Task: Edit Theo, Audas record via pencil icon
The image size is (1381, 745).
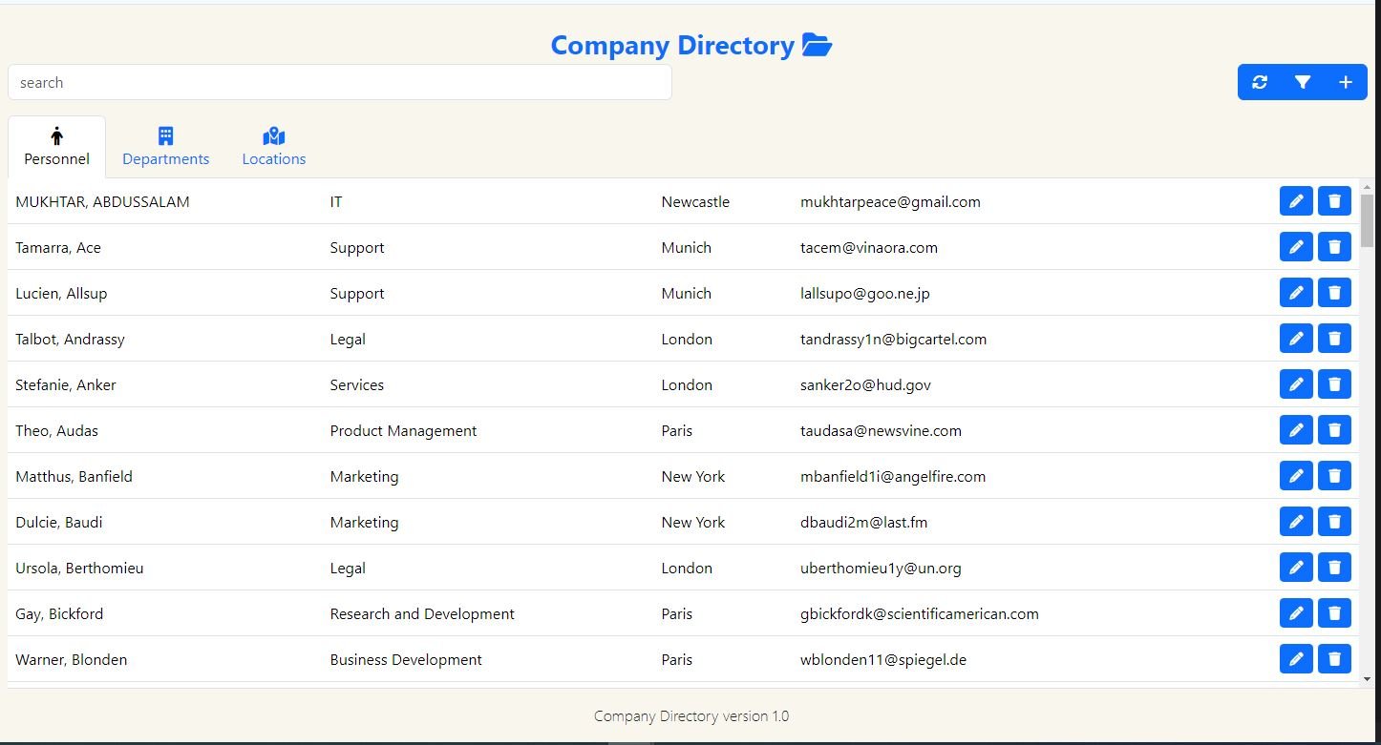Action: [x=1296, y=430]
